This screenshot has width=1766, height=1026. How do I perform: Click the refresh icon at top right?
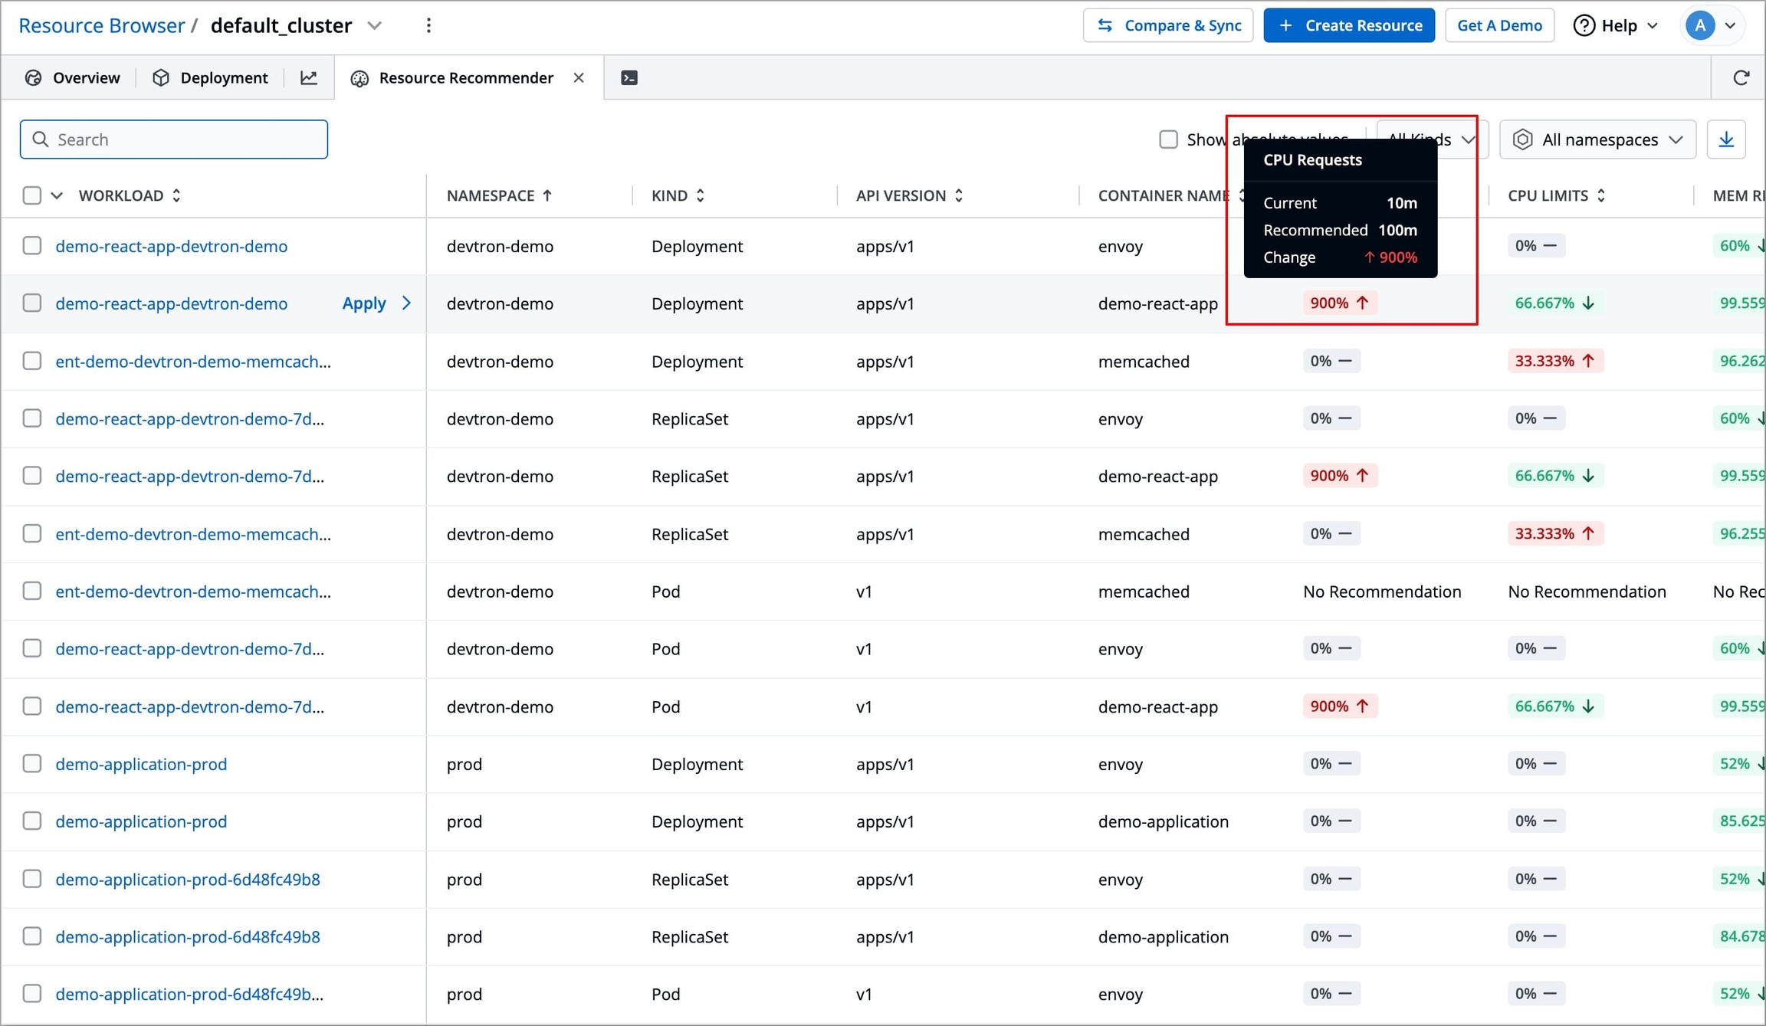[x=1741, y=77]
